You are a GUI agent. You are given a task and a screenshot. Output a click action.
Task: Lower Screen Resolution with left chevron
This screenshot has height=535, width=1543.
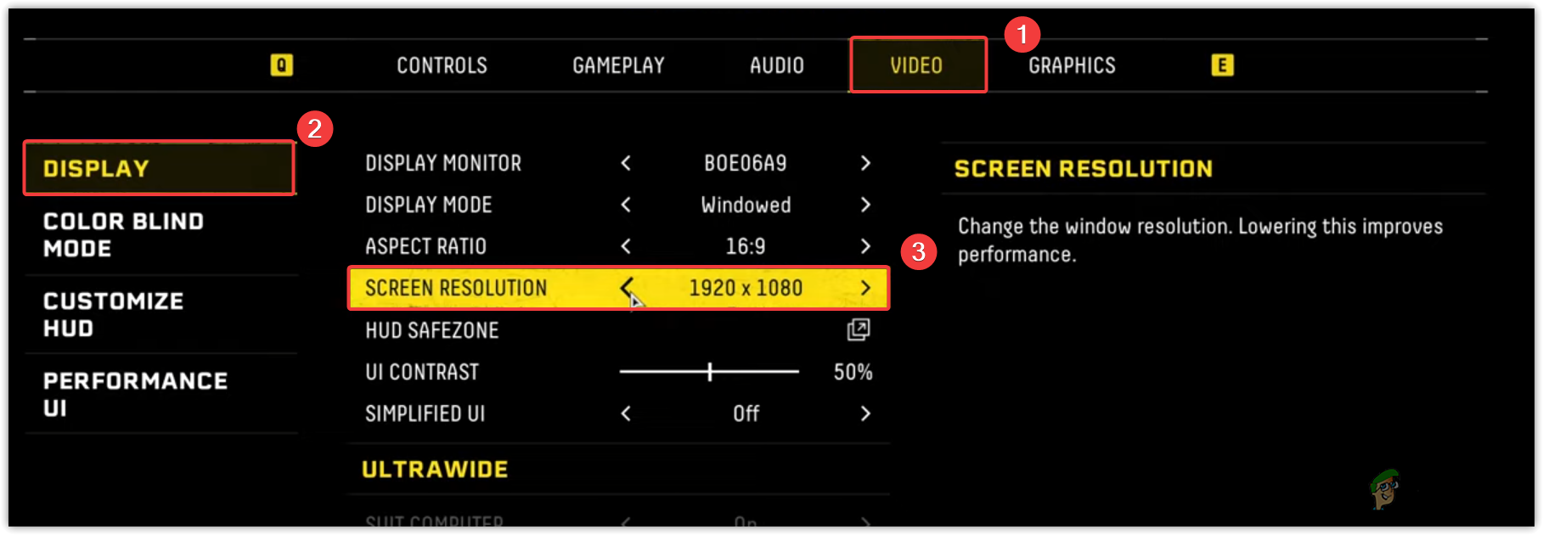coord(626,288)
